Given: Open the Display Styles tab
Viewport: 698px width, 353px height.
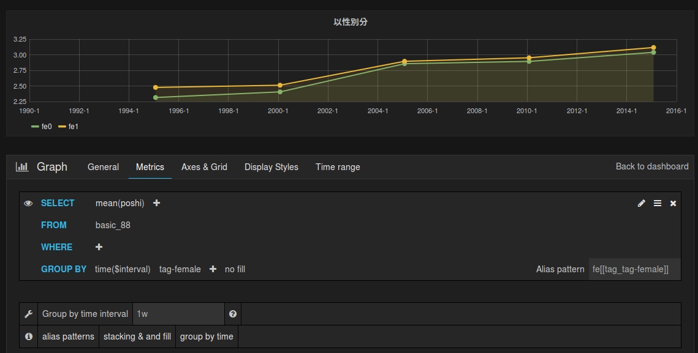Looking at the screenshot, I should coord(271,167).
